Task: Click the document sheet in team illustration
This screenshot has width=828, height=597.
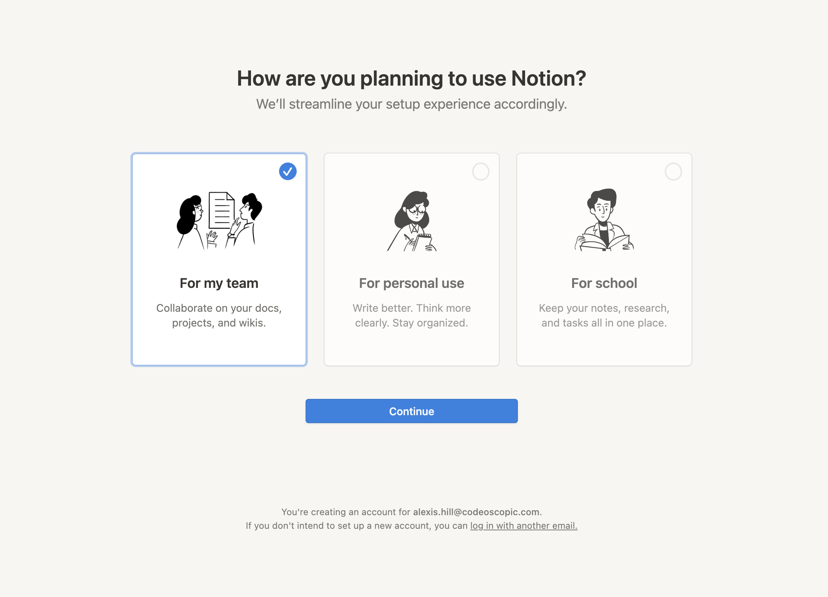Action: point(221,210)
